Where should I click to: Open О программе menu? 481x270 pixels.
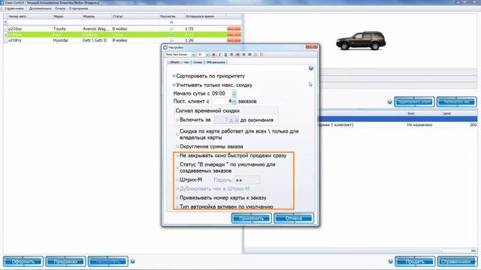(78, 8)
